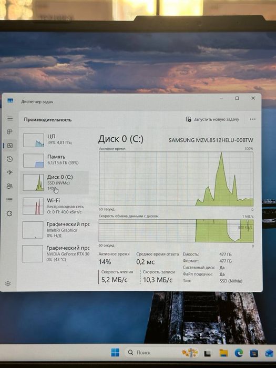The image size is (276, 368).
Task: Click 'Запустить новую задачу' button
Action: [x=212, y=119]
